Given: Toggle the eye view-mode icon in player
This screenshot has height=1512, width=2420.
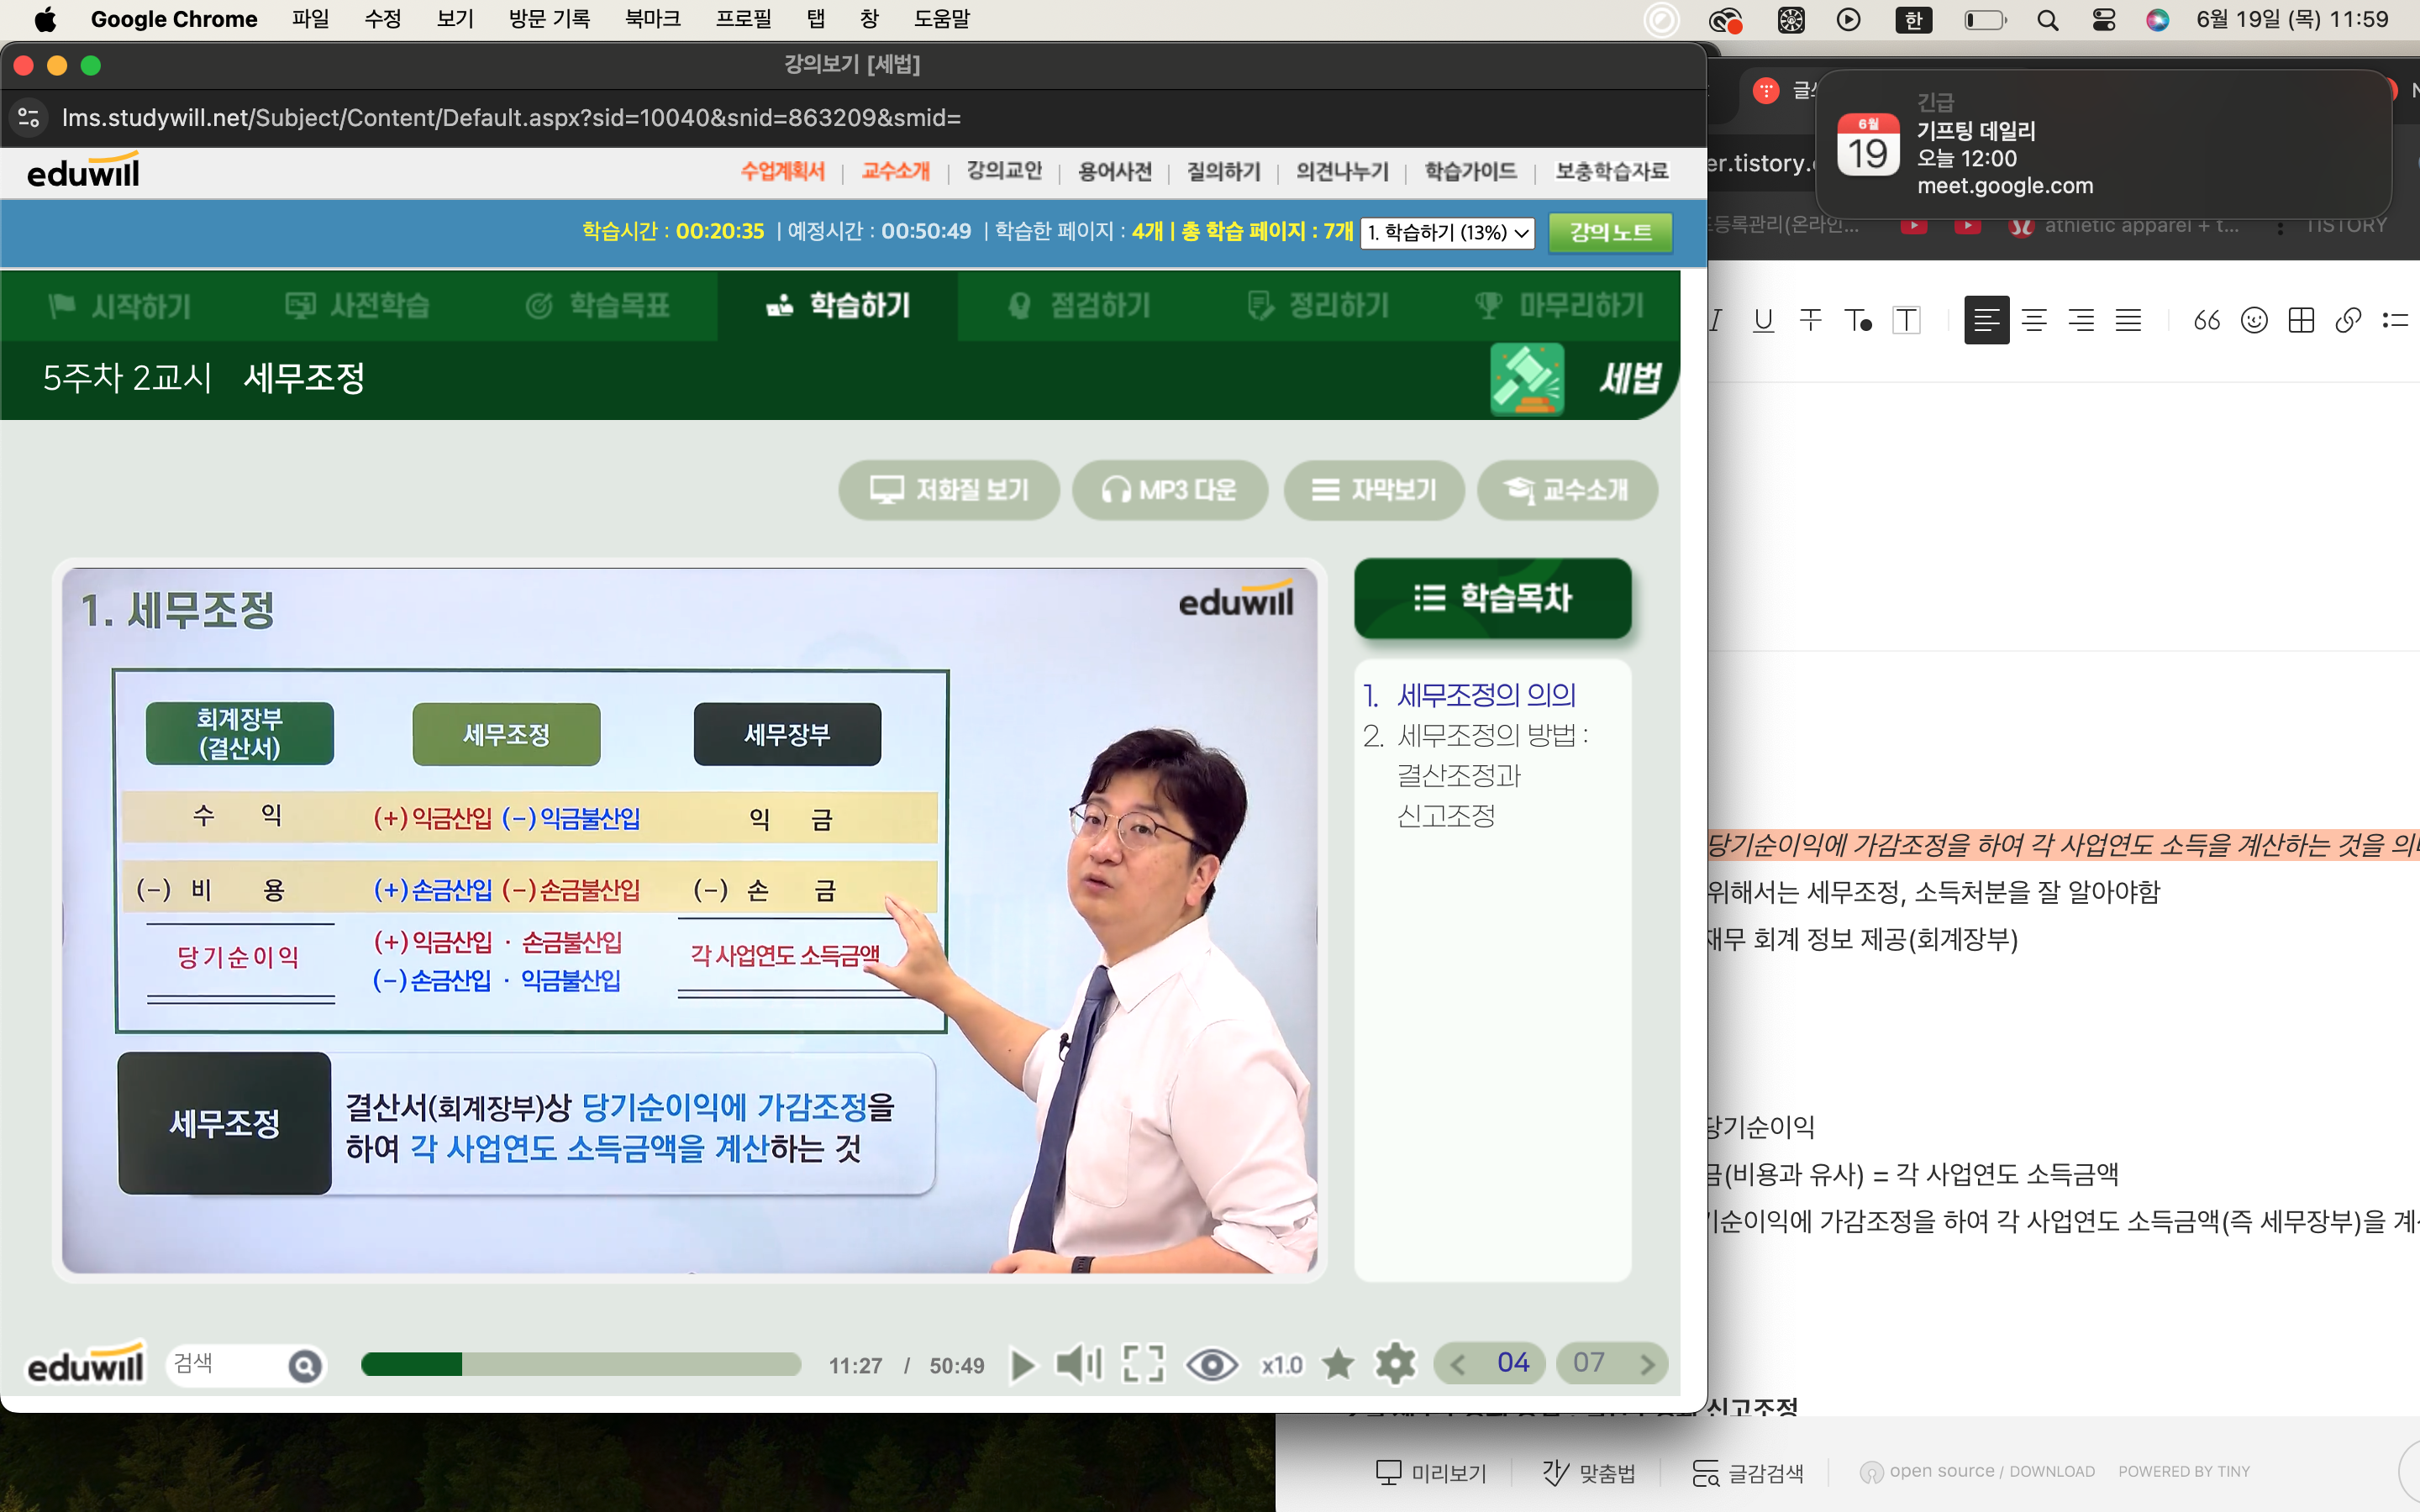Looking at the screenshot, I should 1211,1364.
